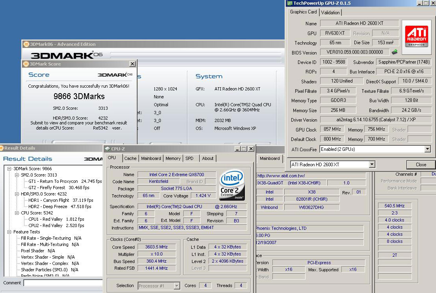Minimize the GPU-Z window

pos(419,3)
